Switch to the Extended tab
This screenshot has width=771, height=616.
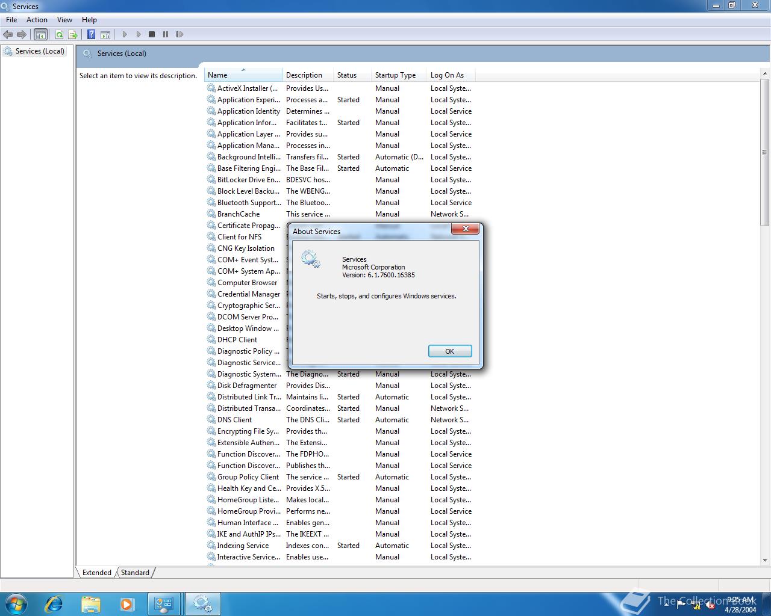click(96, 572)
